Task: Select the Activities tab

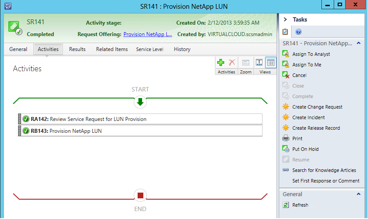Action: tap(48, 49)
